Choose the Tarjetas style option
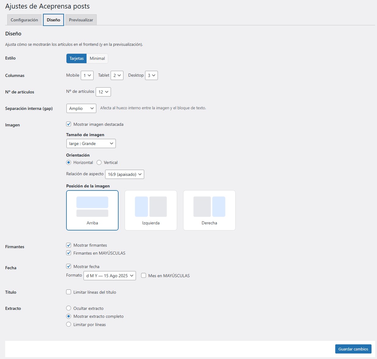Viewport: 377px width, 359px height. [x=76, y=58]
